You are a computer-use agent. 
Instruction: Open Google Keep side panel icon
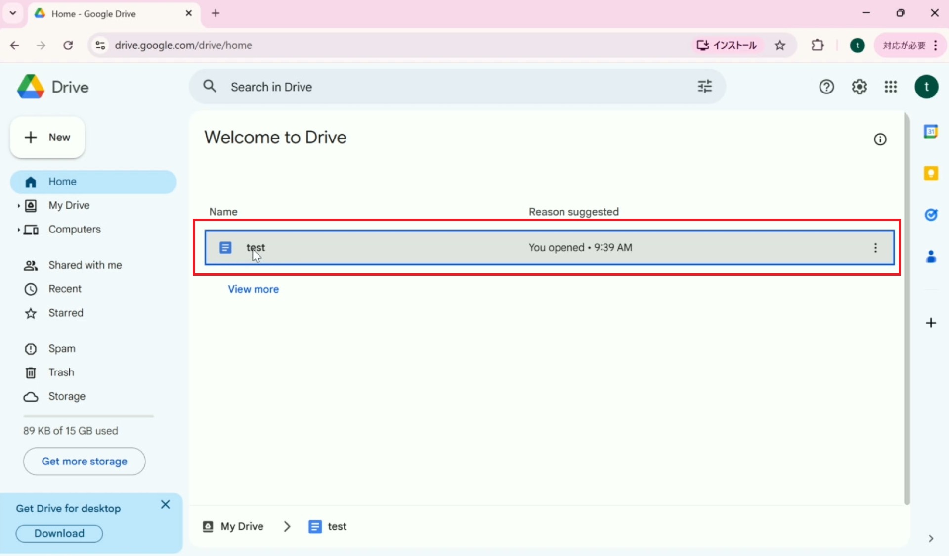[x=931, y=173]
